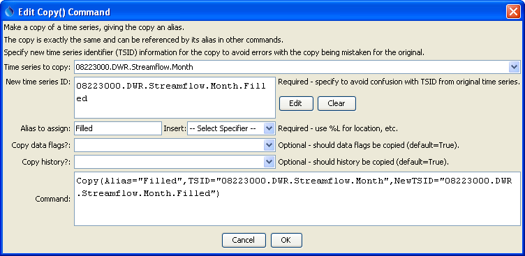The height and width of the screenshot is (256, 525).
Task: Click the Copy history arrow icon
Action: point(269,162)
